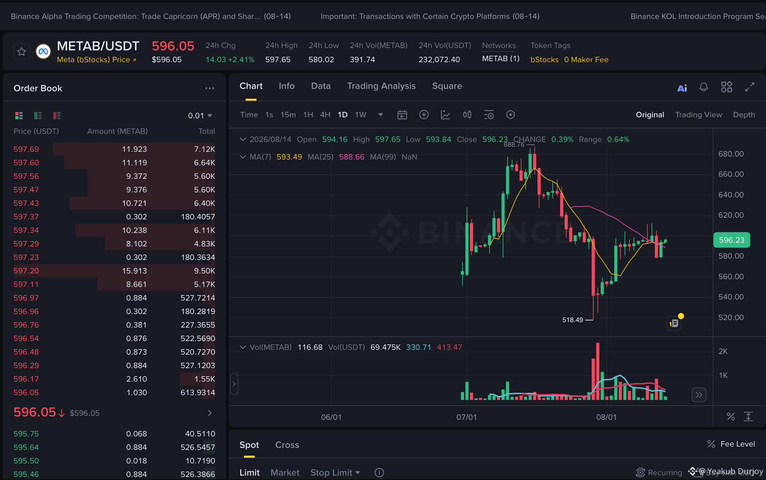Image resolution: width=766 pixels, height=480 pixels.
Task: Open the Stop Limit order type dropdown
Action: [335, 473]
